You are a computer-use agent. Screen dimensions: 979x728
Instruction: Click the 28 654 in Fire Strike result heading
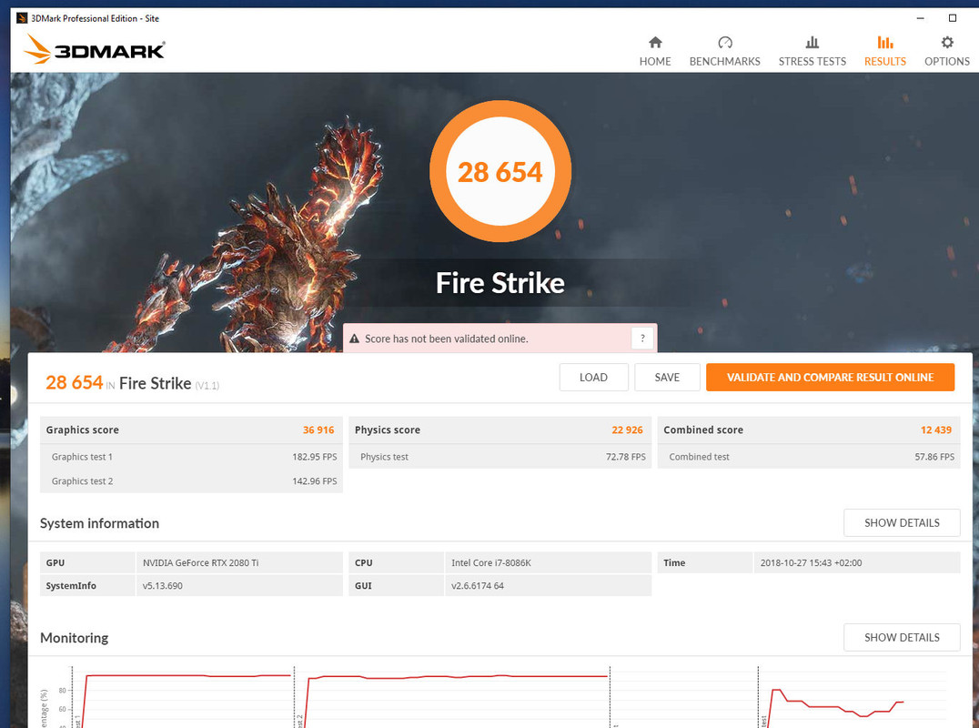132,383
